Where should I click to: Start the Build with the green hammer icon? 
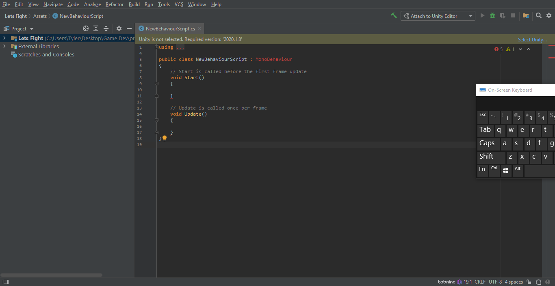(x=393, y=15)
